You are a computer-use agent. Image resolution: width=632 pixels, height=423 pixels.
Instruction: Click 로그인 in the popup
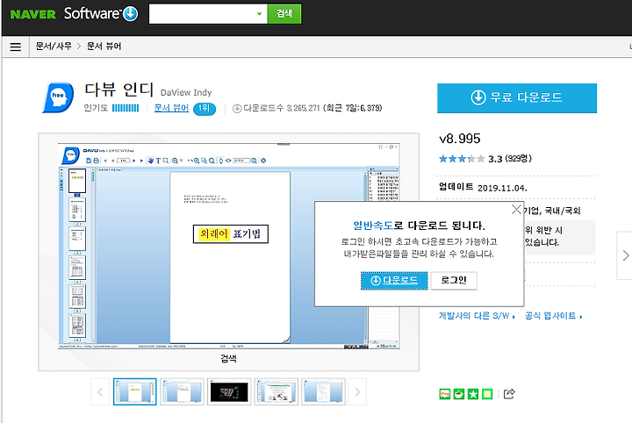pos(454,280)
